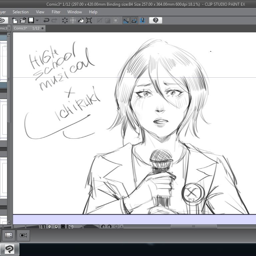Toggle Snap to Grid
This screenshot has width=256, height=256.
[142, 21]
